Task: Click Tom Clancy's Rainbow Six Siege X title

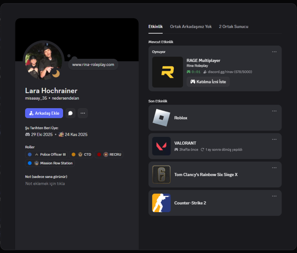Action: [206, 175]
